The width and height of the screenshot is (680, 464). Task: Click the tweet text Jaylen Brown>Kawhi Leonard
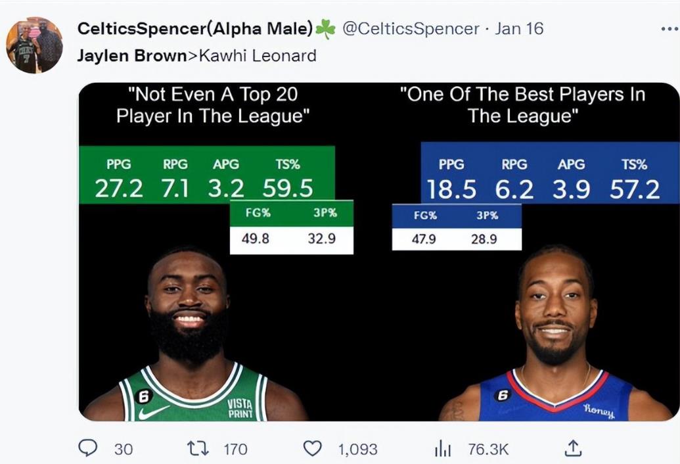[x=196, y=56]
